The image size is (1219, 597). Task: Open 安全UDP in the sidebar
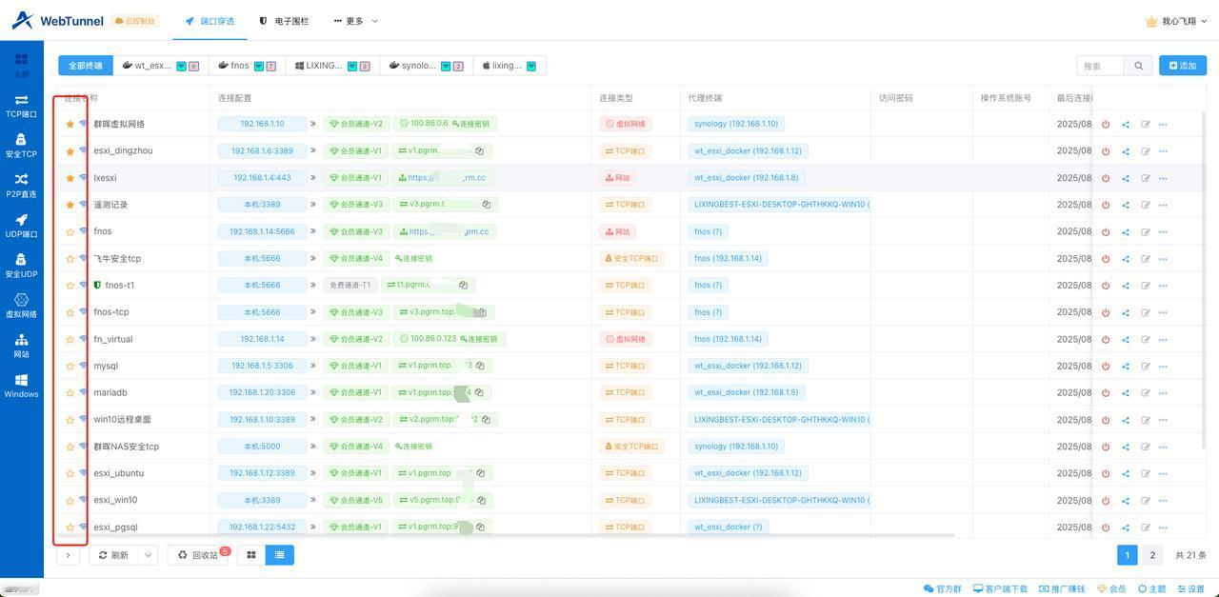[x=21, y=266]
